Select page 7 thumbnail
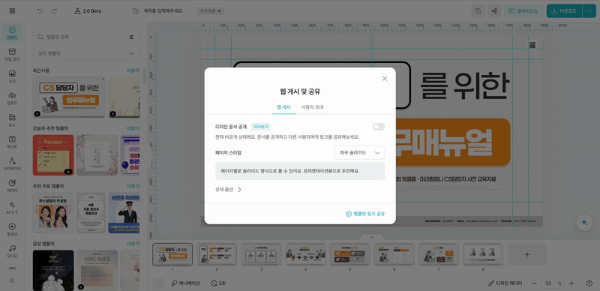 pos(439,254)
